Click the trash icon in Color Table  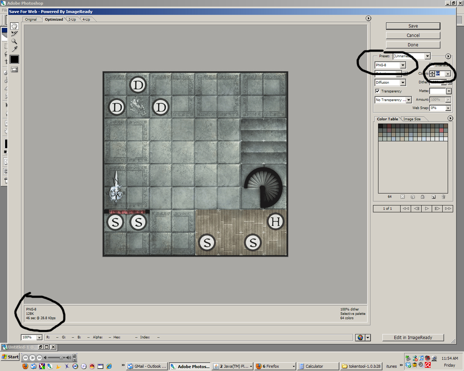pyautogui.click(x=443, y=197)
